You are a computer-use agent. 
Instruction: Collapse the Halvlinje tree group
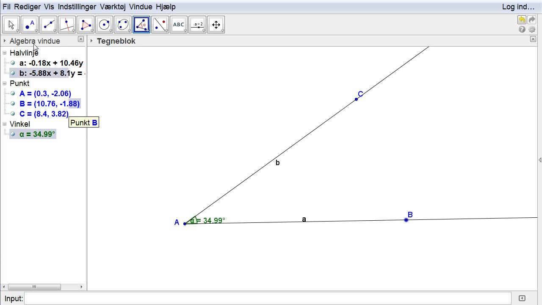[x=5, y=53]
